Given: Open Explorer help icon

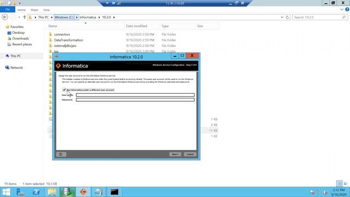Looking at the screenshot, I should pos(347,10).
